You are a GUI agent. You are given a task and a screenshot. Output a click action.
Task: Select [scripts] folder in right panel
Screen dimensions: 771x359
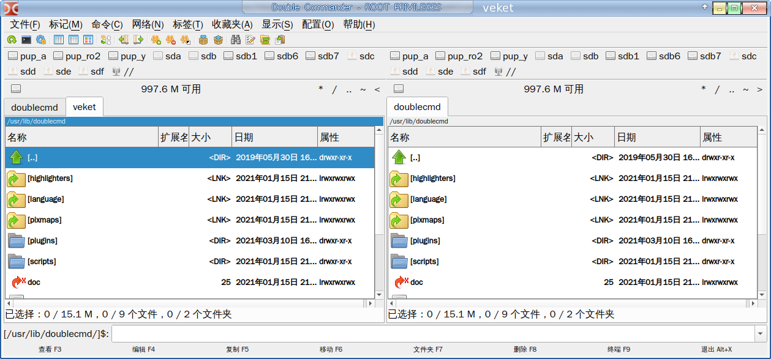point(573,262)
